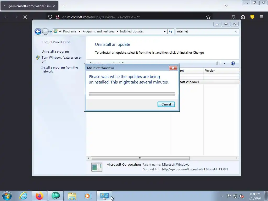The height and width of the screenshot is (201, 268).
Task: Open Windows Start menu
Action: (x=7, y=196)
